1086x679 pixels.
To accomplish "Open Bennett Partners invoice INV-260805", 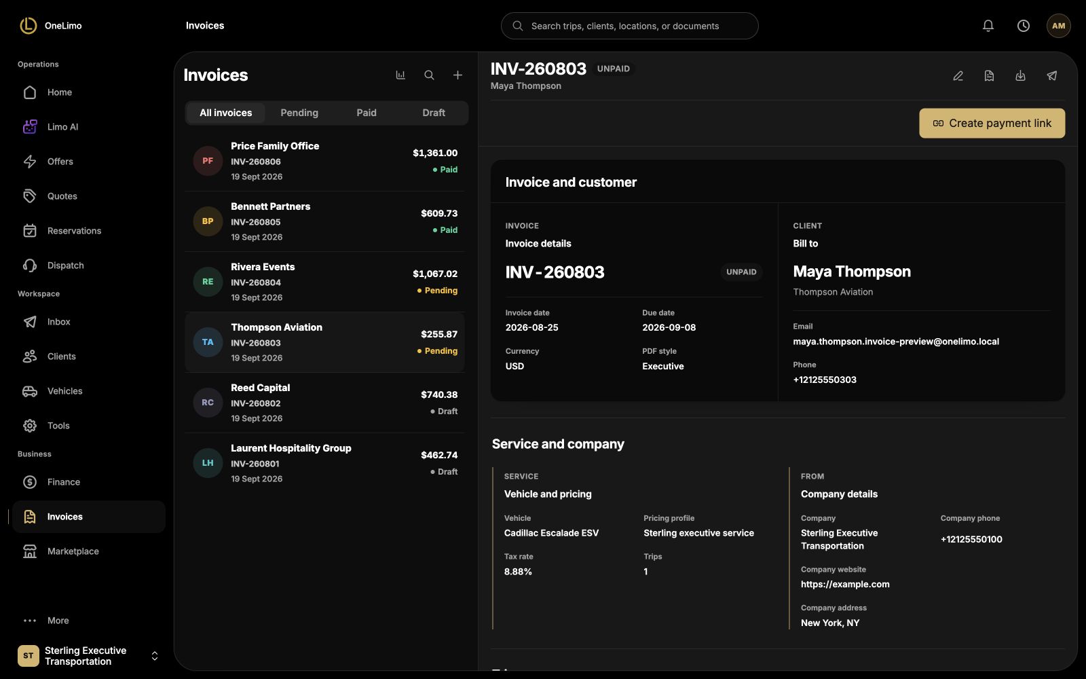I will 324,221.
